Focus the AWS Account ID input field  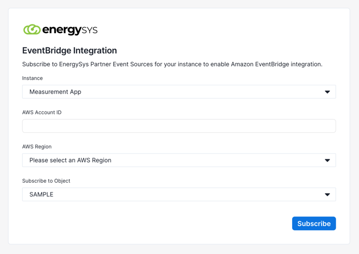179,126
